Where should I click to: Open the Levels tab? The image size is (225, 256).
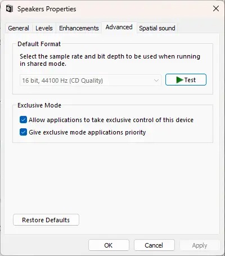[44, 28]
